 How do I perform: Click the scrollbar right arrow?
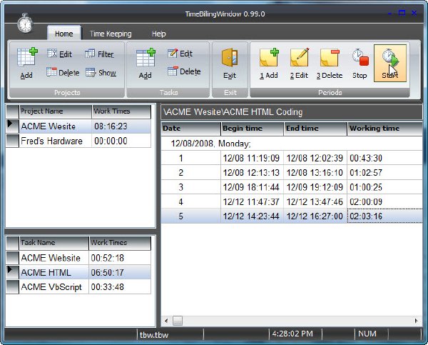[x=417, y=321]
